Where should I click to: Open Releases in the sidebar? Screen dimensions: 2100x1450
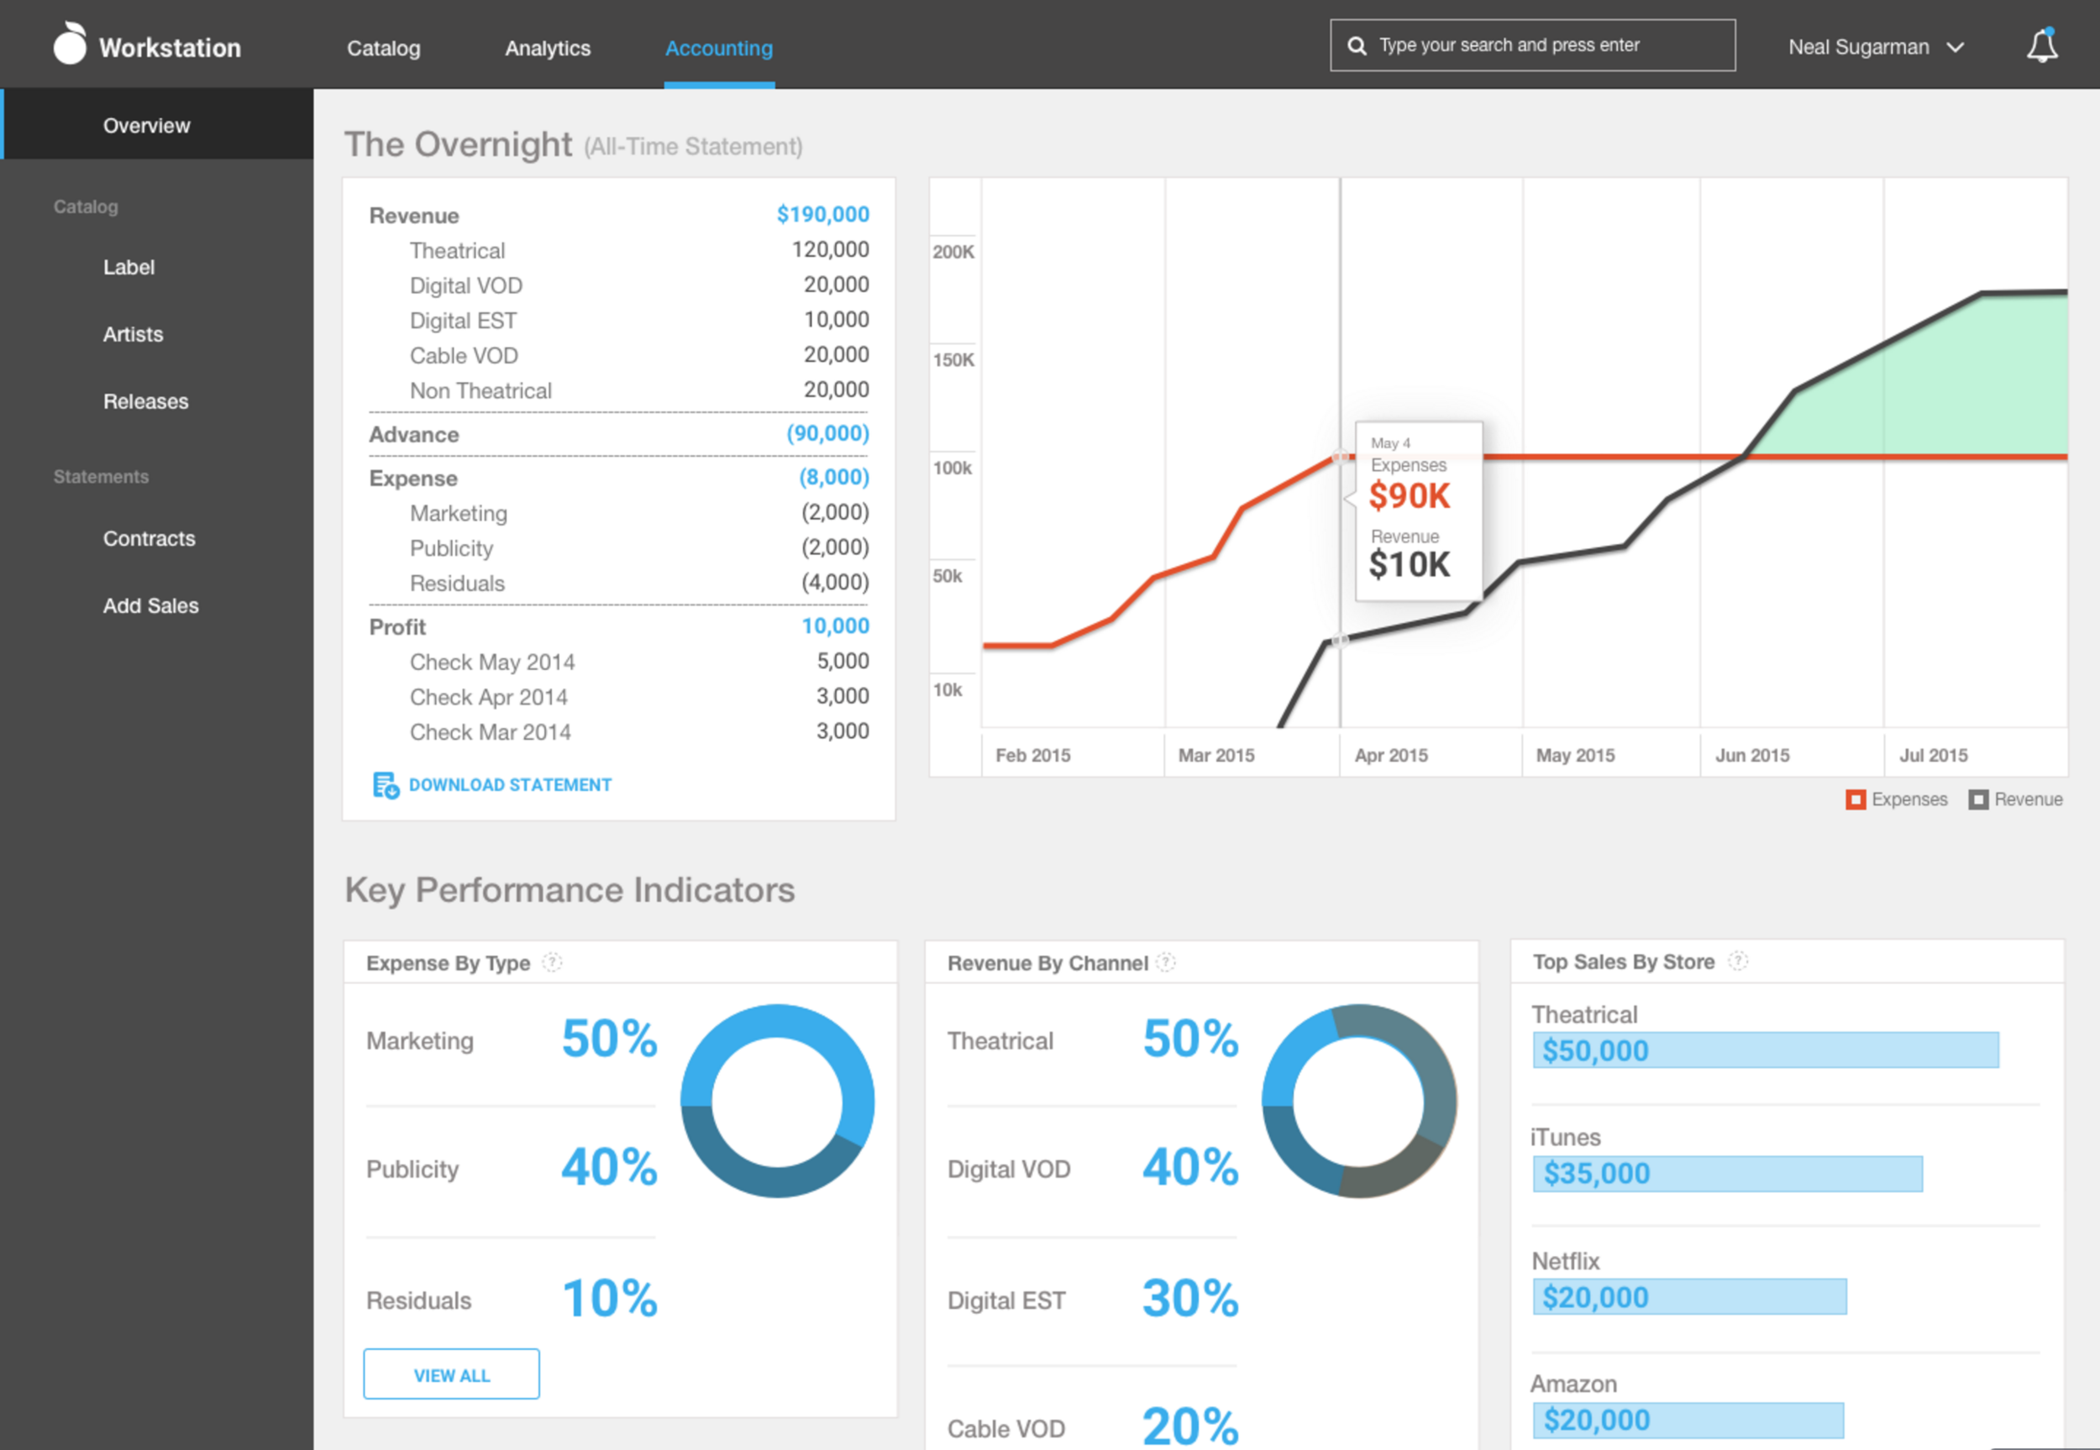pos(145,401)
